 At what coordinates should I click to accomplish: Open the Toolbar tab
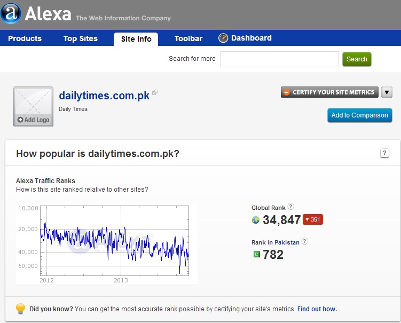click(x=188, y=38)
